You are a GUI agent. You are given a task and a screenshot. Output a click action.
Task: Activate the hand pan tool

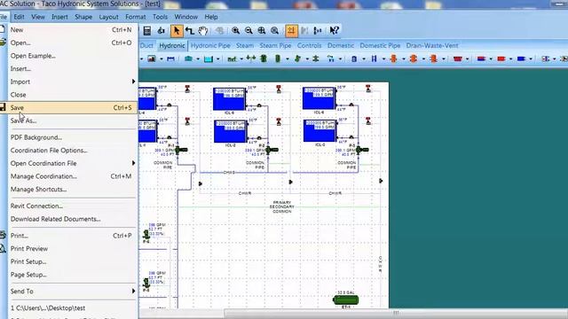(x=203, y=31)
